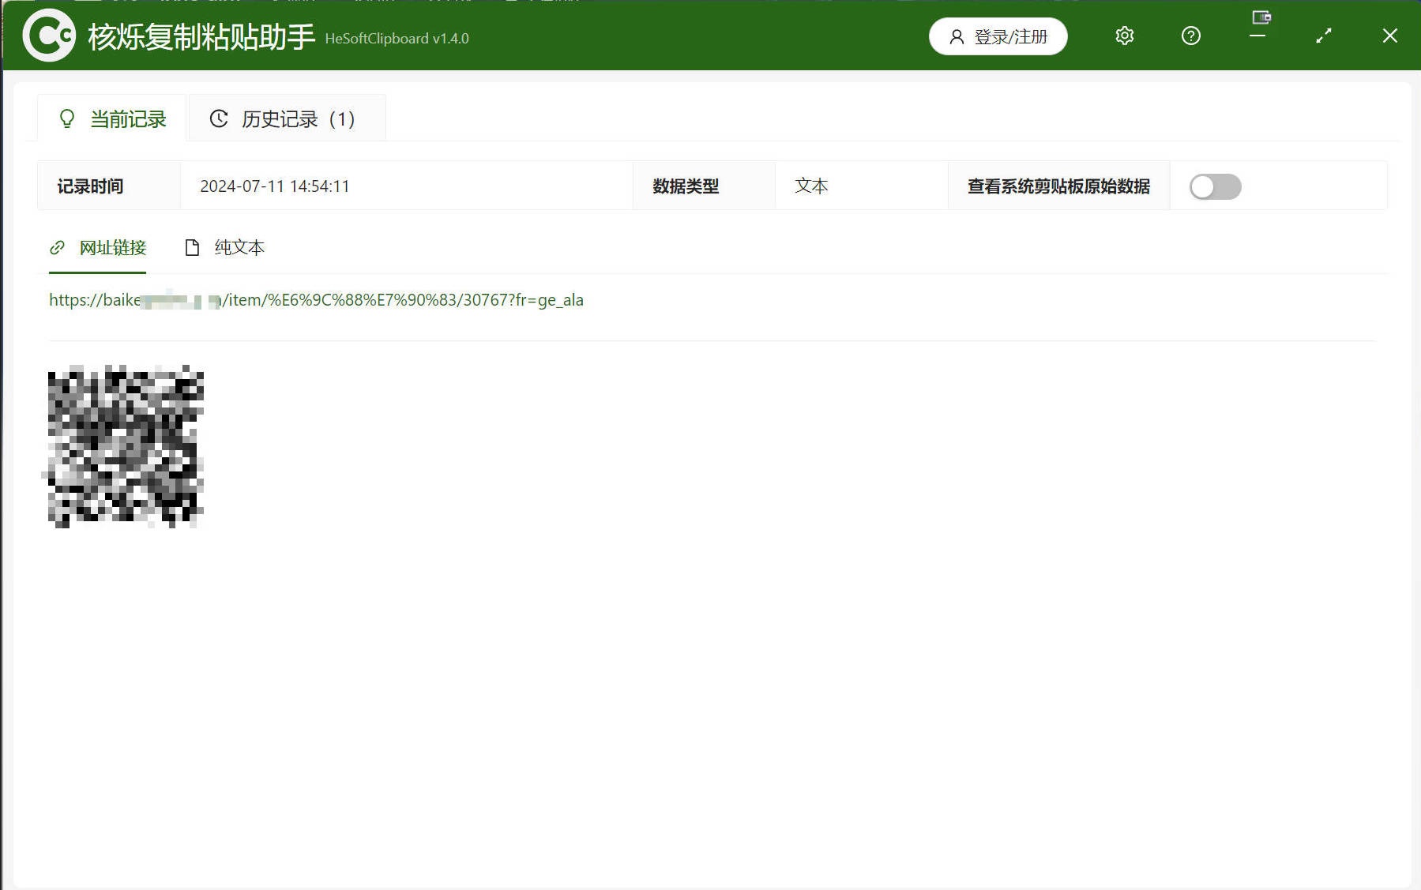Viewport: 1421px width, 890px height.
Task: Click the record time value 2024-07-11 14:54:11
Action: 274,186
